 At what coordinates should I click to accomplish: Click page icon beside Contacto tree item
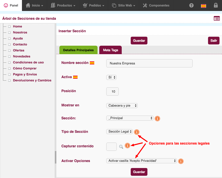click(x=9, y=44)
